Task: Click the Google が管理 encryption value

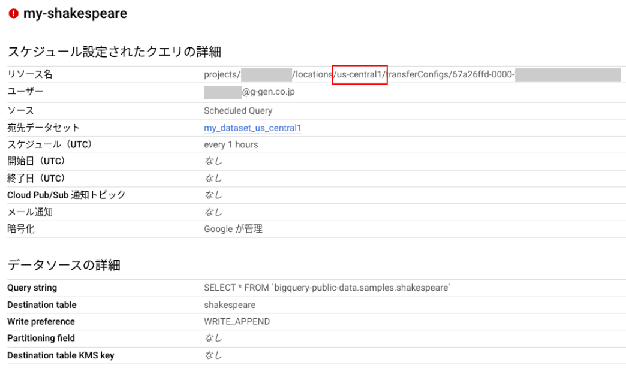Action: (x=233, y=229)
